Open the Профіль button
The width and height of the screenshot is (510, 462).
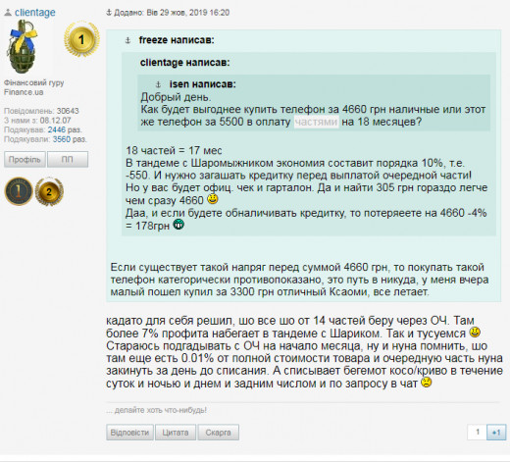25,159
